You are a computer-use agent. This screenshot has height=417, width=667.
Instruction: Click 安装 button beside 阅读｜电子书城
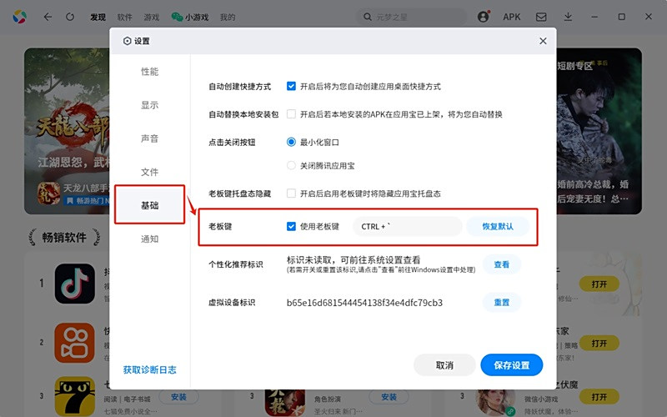coord(178,397)
